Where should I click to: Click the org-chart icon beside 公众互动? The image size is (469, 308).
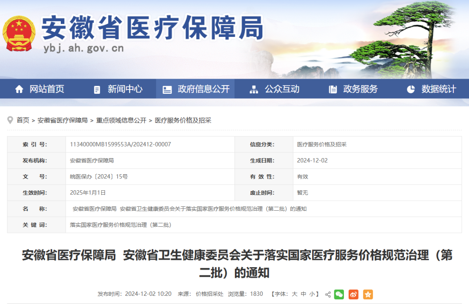click(254, 89)
